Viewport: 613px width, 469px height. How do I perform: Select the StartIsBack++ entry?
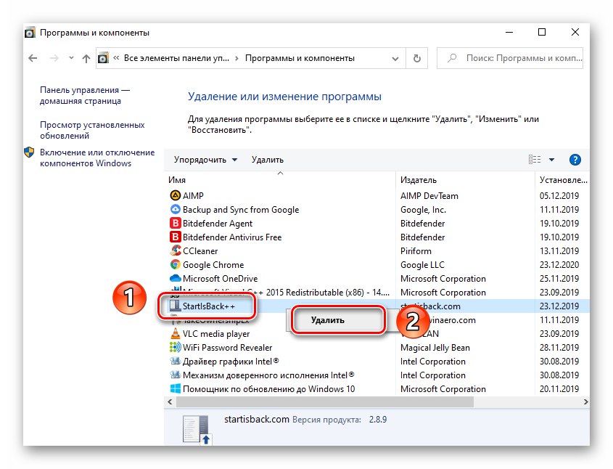tap(208, 306)
